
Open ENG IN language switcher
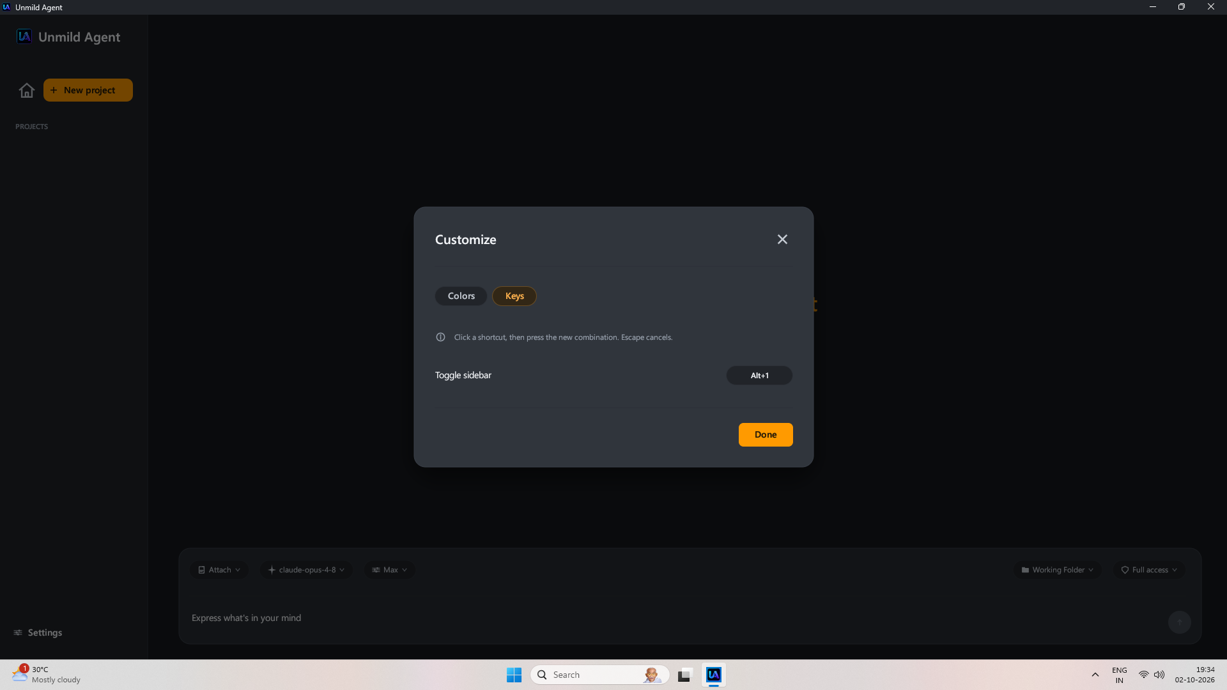(x=1119, y=675)
